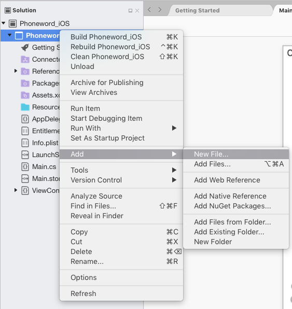Collapse the Phoneword_iOS solution node
Image resolution: width=292 pixels, height=309 pixels.
click(x=3, y=23)
